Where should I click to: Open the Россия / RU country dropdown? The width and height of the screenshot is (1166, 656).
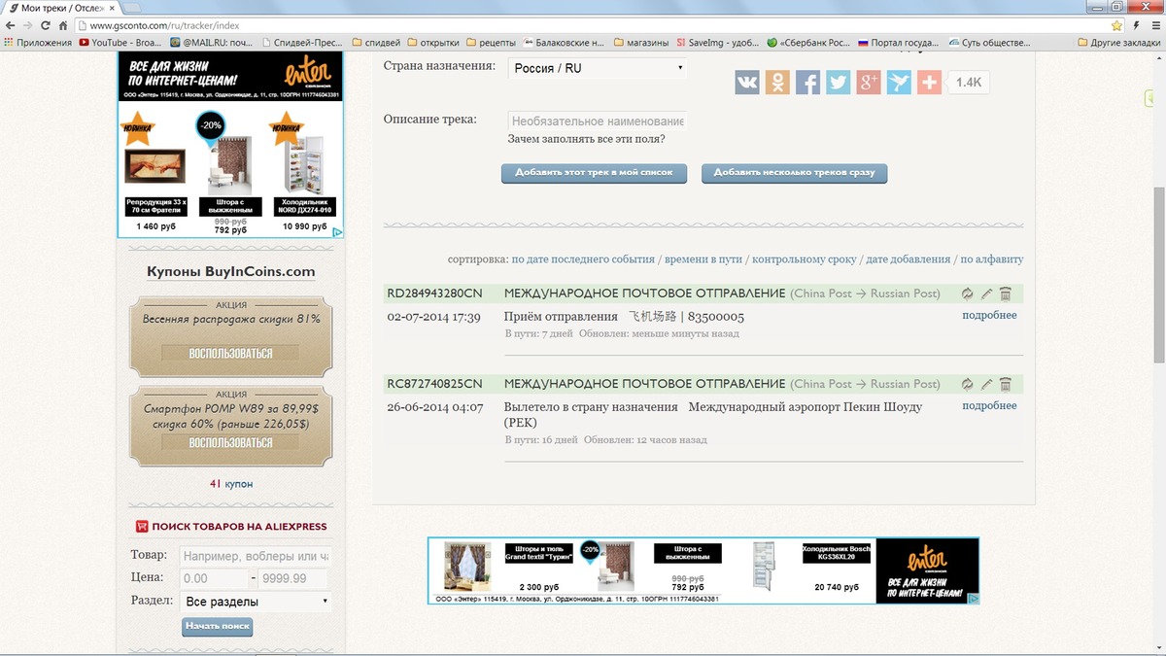point(598,68)
